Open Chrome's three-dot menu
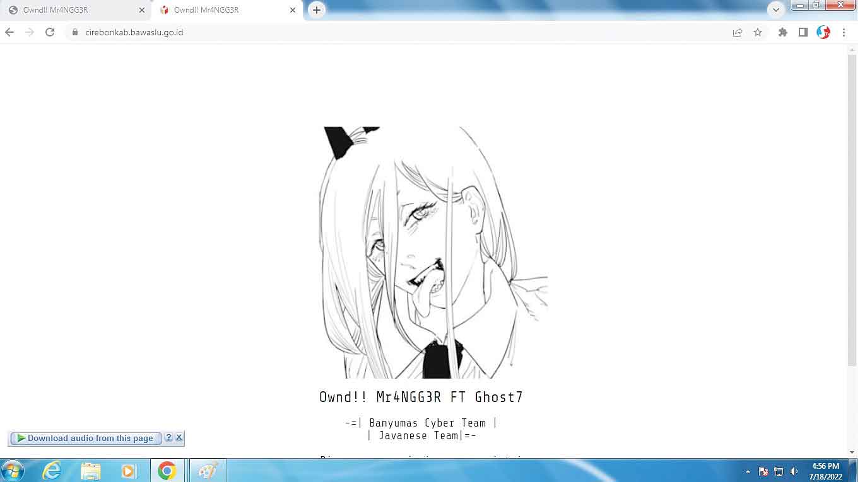The image size is (860, 482). point(844,32)
